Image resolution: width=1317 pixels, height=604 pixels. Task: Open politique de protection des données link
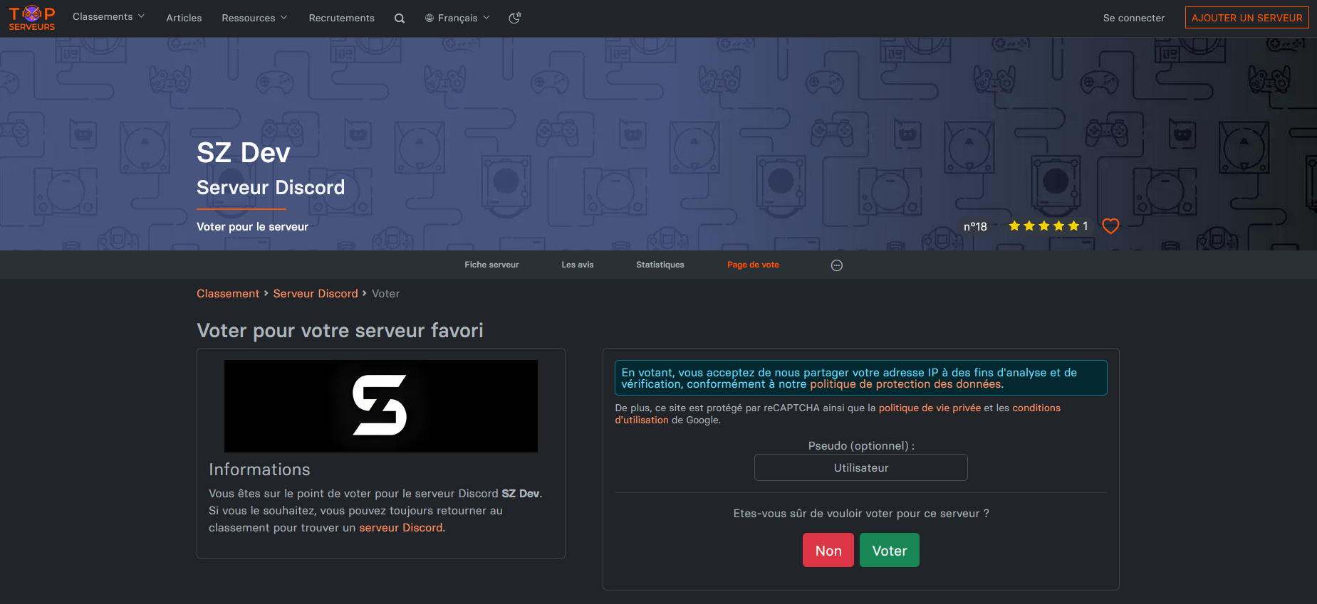[905, 384]
